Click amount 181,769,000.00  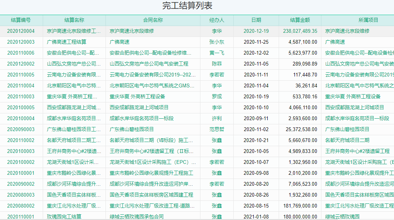tap(300, 206)
